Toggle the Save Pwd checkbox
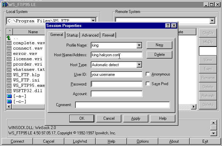This screenshot has height=146, width=222. pos(148,84)
